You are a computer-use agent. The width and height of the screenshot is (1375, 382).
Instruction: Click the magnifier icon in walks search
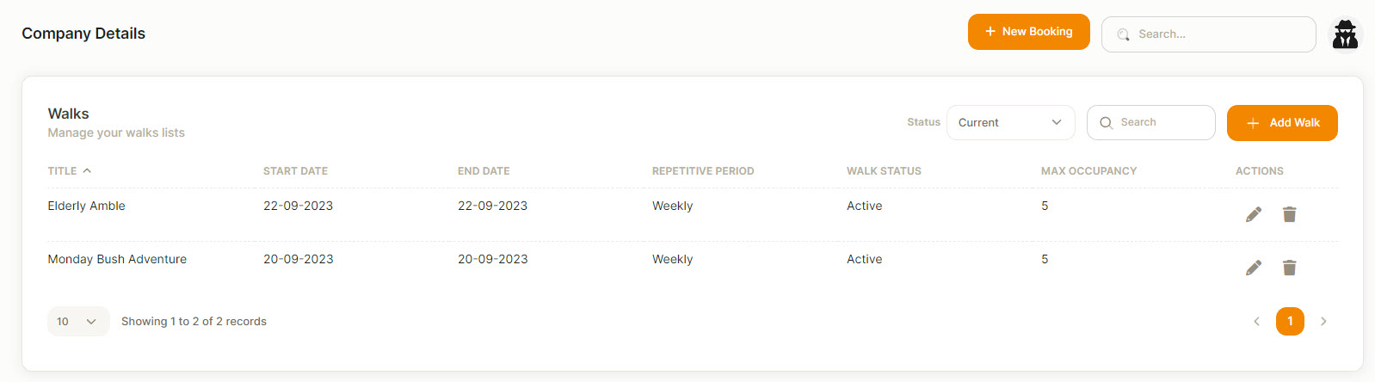pyautogui.click(x=1107, y=123)
